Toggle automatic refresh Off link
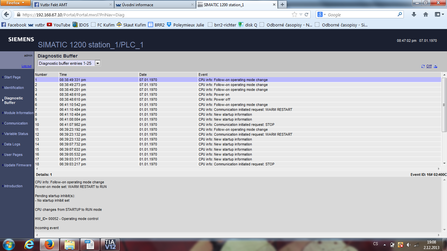 coord(429,66)
